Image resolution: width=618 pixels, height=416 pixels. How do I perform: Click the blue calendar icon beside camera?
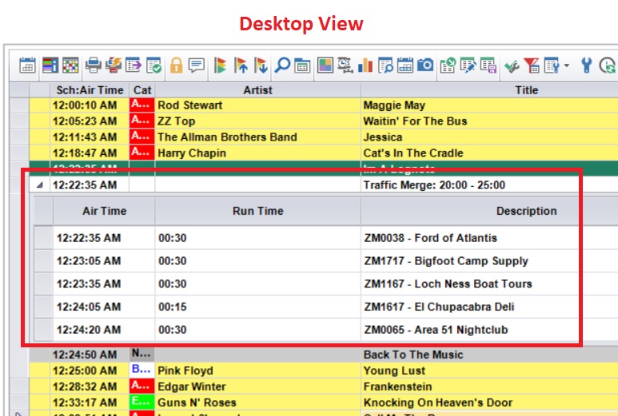[405, 65]
